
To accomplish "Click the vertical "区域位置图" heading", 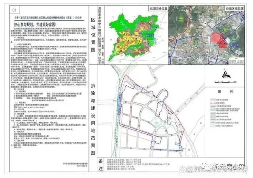I will pyautogui.click(x=93, y=35).
